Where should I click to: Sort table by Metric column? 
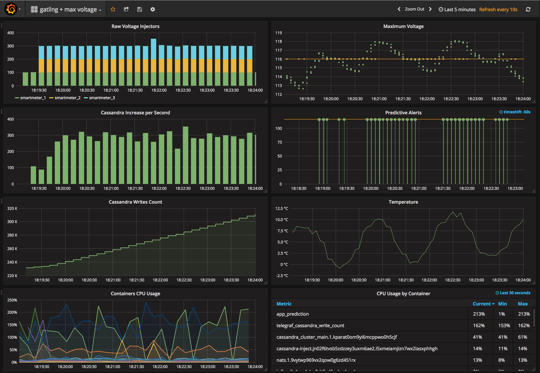(x=284, y=304)
